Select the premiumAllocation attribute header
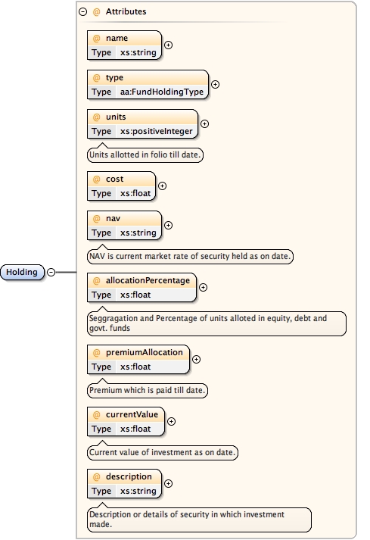The image size is (370, 540). click(x=138, y=352)
